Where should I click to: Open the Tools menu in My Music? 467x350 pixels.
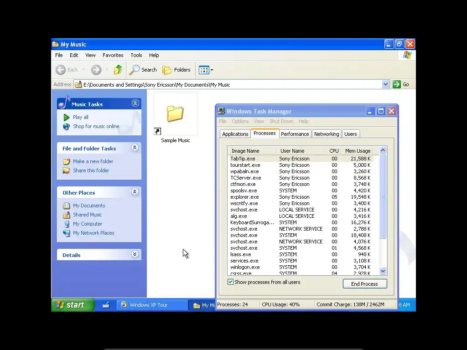click(136, 55)
